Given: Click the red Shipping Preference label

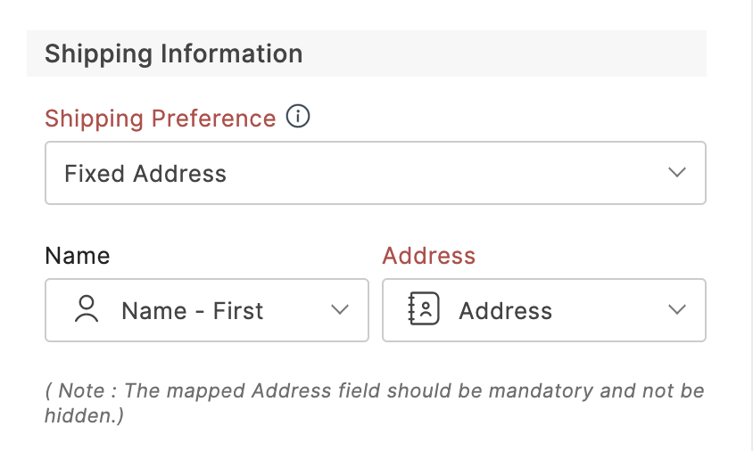Looking at the screenshot, I should click(161, 119).
